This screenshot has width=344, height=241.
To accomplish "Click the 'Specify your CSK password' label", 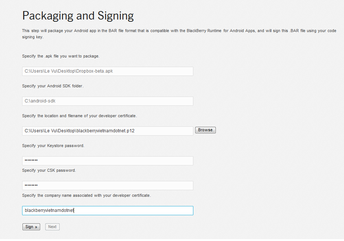I will 49,171.
